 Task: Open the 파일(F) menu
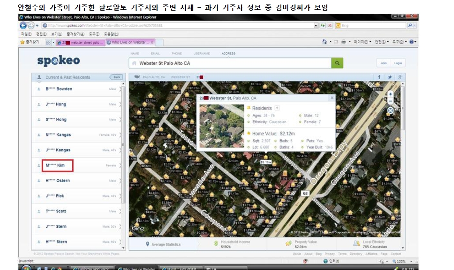26,34
